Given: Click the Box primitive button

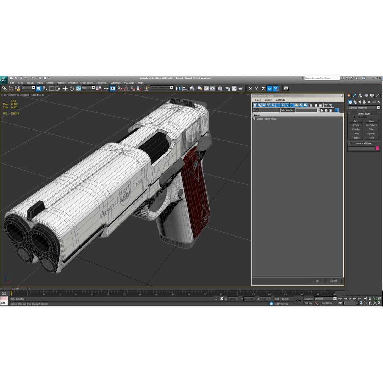Looking at the screenshot, I should pyautogui.click(x=356, y=121).
